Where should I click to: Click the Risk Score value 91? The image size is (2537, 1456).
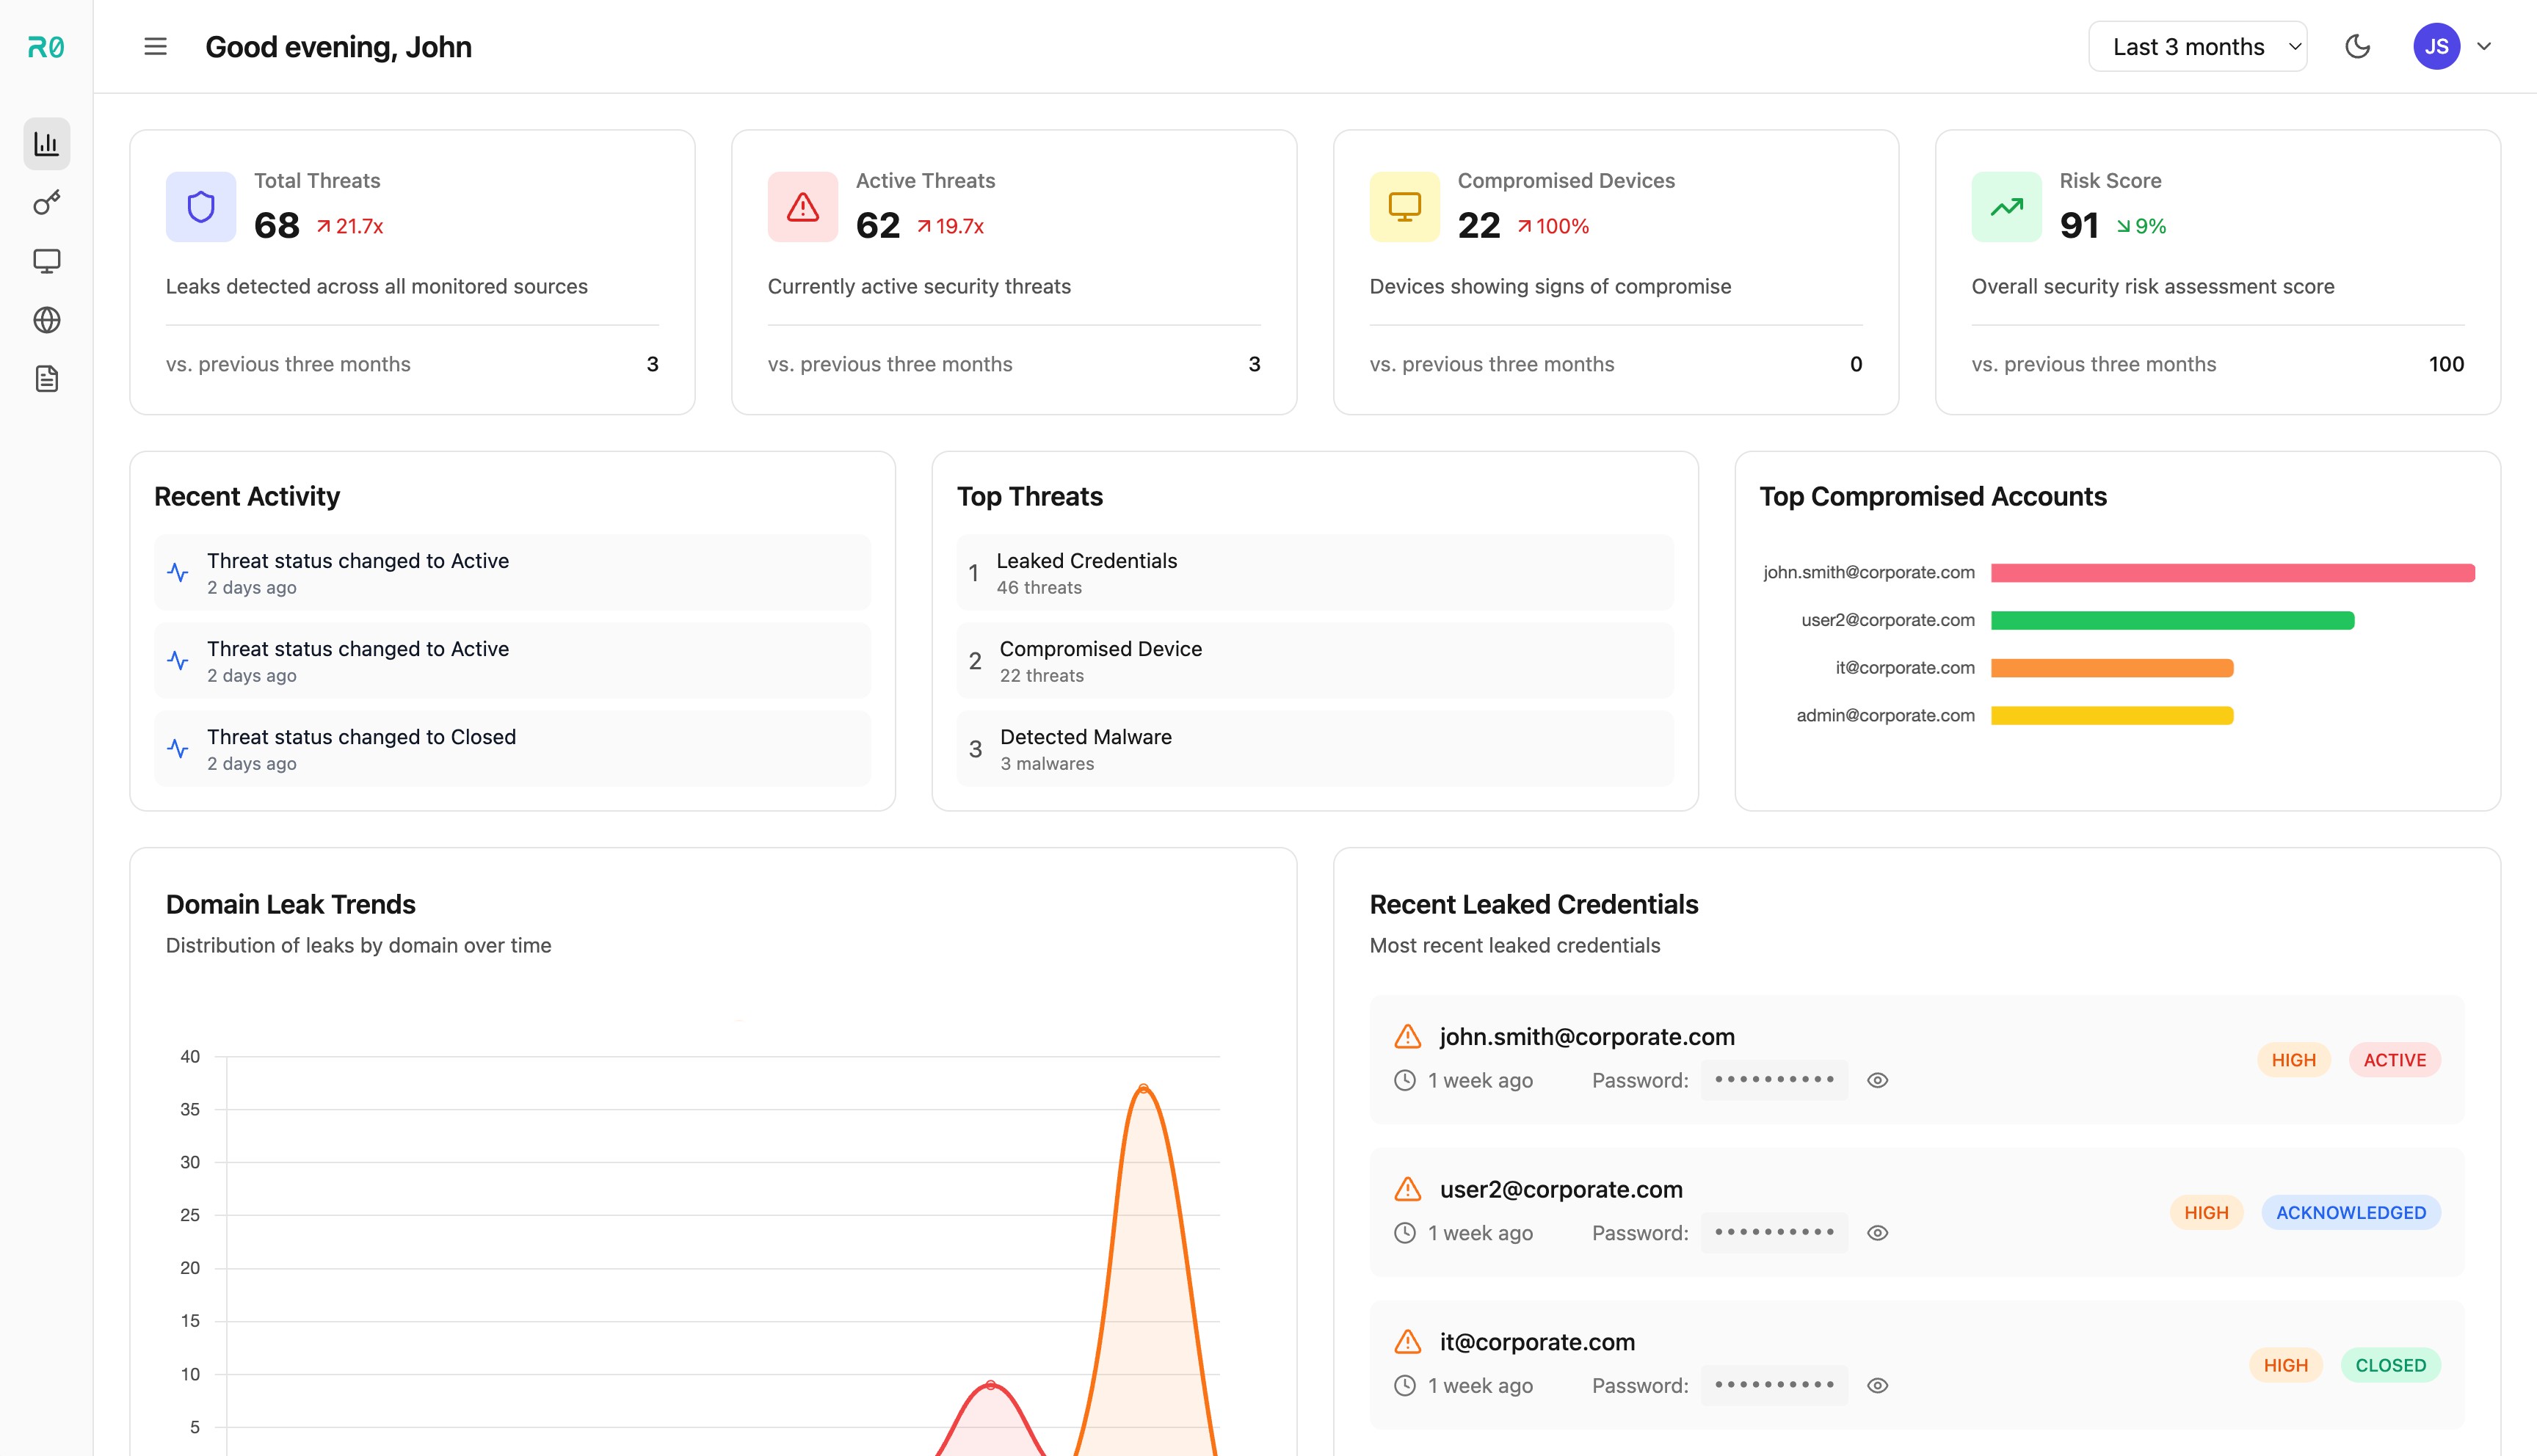(x=2079, y=226)
